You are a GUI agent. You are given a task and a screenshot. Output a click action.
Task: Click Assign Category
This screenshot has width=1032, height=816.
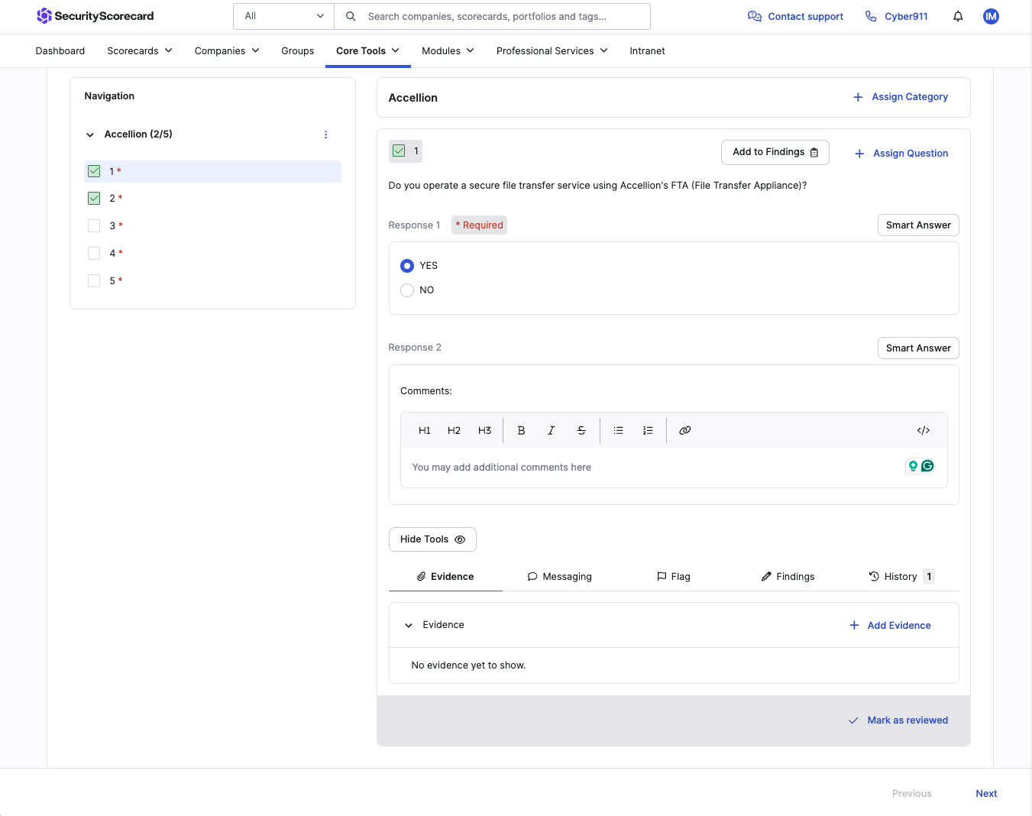[x=901, y=97]
